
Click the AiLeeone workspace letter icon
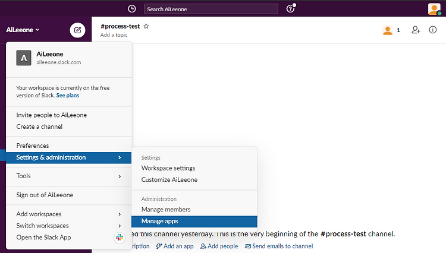click(24, 58)
